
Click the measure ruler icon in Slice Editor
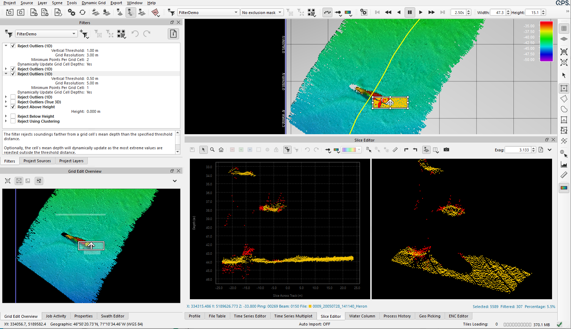pyautogui.click(x=395, y=150)
